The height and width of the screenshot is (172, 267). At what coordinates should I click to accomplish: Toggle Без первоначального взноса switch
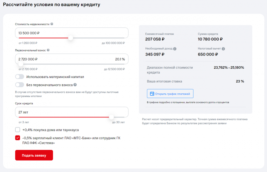20,85
